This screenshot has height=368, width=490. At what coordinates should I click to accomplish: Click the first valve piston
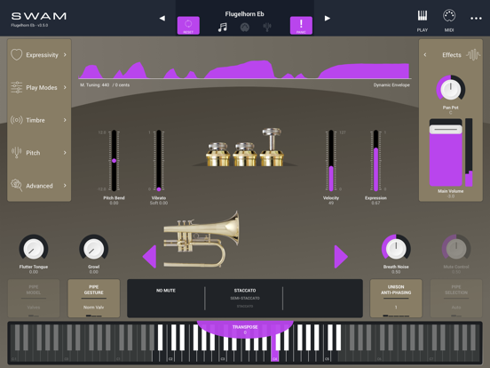pos(217,154)
